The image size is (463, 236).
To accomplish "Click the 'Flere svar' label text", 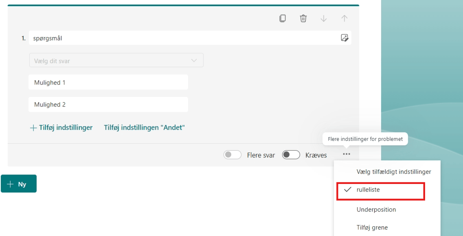I will coord(261,155).
